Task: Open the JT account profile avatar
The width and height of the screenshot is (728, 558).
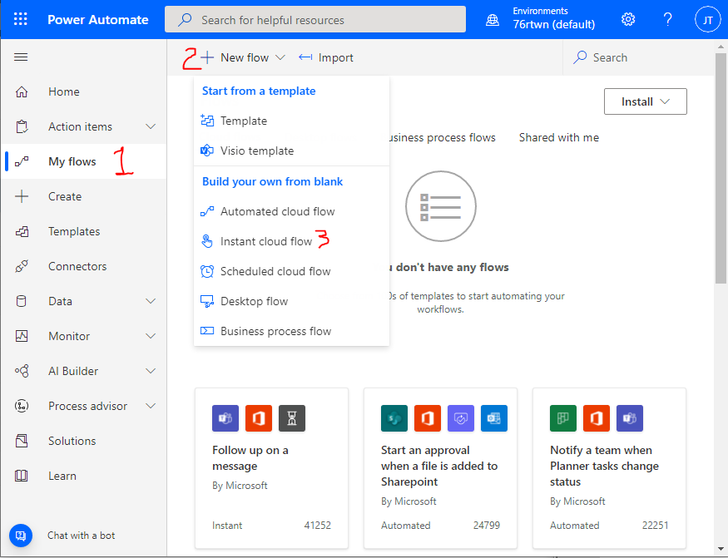Action: (x=707, y=19)
